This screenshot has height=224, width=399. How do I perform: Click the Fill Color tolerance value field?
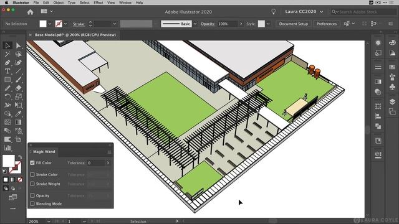click(95, 163)
